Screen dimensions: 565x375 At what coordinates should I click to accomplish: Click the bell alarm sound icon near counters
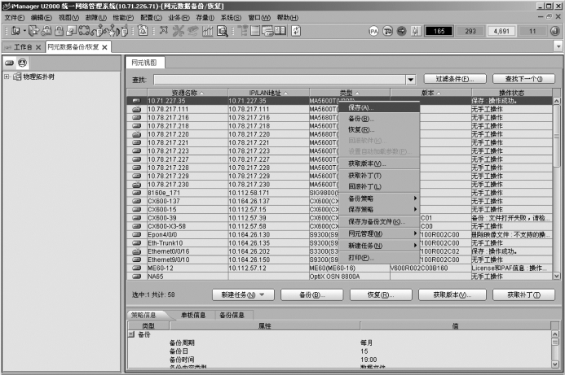pyautogui.click(x=416, y=31)
